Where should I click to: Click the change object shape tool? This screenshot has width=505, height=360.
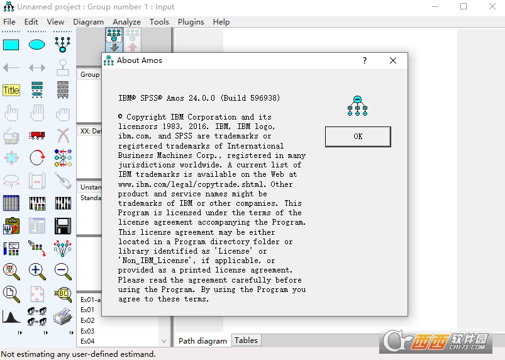11,158
